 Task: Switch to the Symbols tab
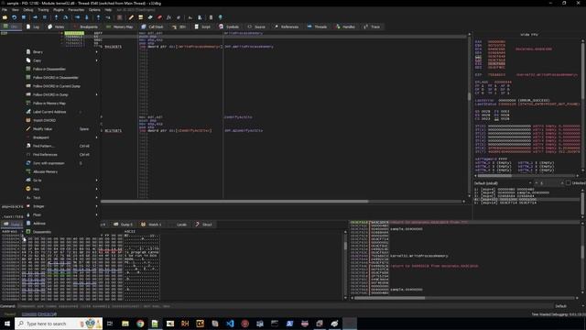[229, 27]
